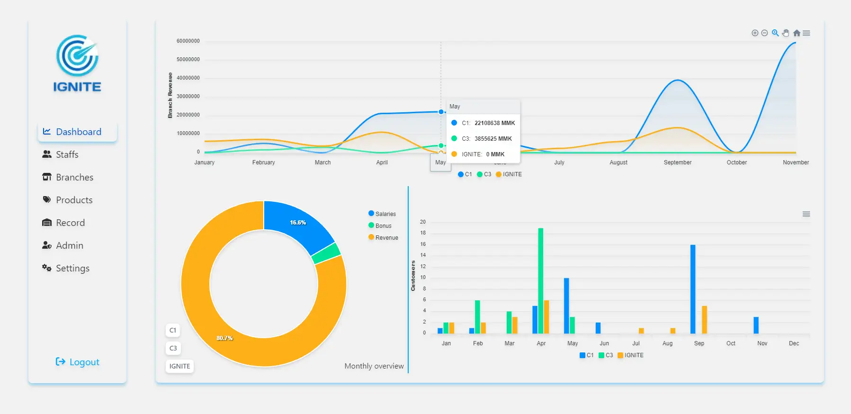Open the customers bar chart hamburger menu

pyautogui.click(x=806, y=214)
